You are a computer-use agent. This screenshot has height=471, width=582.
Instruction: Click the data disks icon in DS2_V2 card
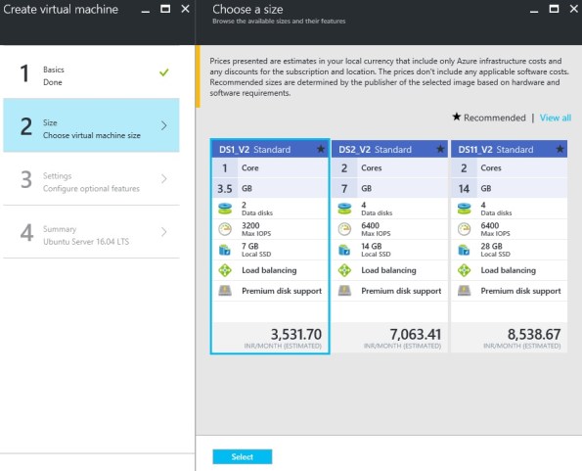point(344,209)
